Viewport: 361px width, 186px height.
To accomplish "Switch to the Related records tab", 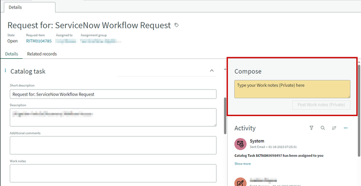I will [42, 54].
